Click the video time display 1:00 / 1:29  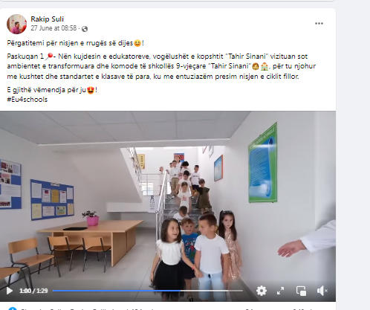tap(33, 291)
